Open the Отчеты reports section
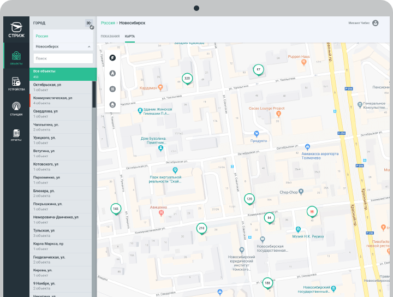Screen dimensions: 393x297 click(16, 135)
